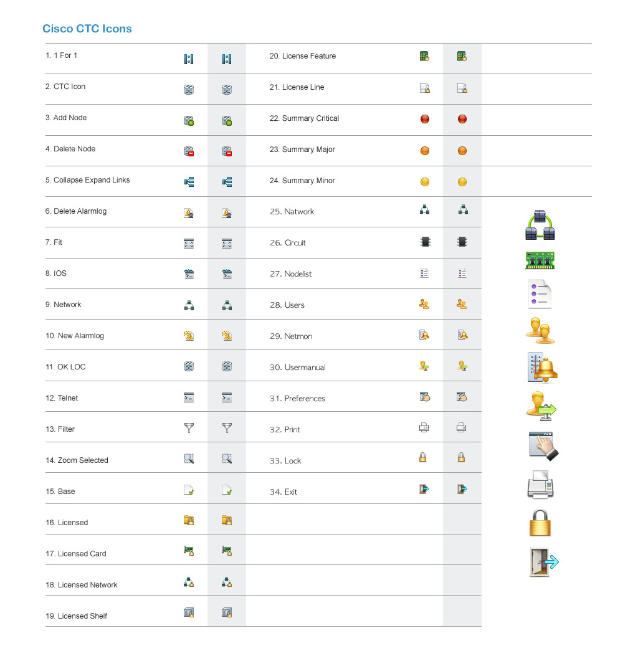Select Zoom Selected magnifier on white background

(x=189, y=459)
